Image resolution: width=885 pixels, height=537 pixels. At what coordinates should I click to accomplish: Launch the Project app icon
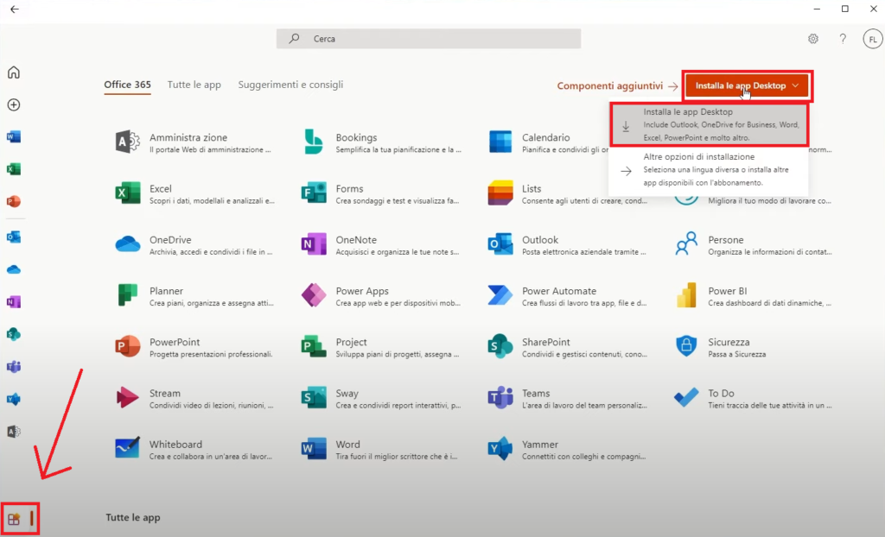pyautogui.click(x=313, y=346)
